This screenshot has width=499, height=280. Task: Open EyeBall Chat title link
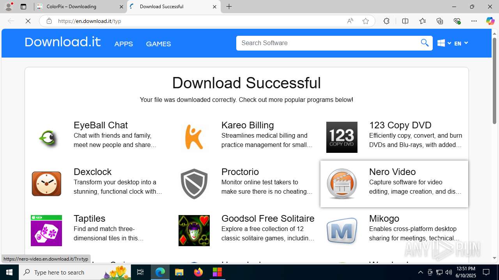(x=101, y=125)
